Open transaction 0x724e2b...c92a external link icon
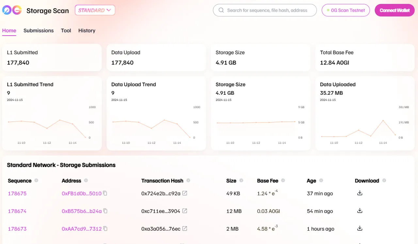The height and width of the screenshot is (244, 418). (x=185, y=193)
